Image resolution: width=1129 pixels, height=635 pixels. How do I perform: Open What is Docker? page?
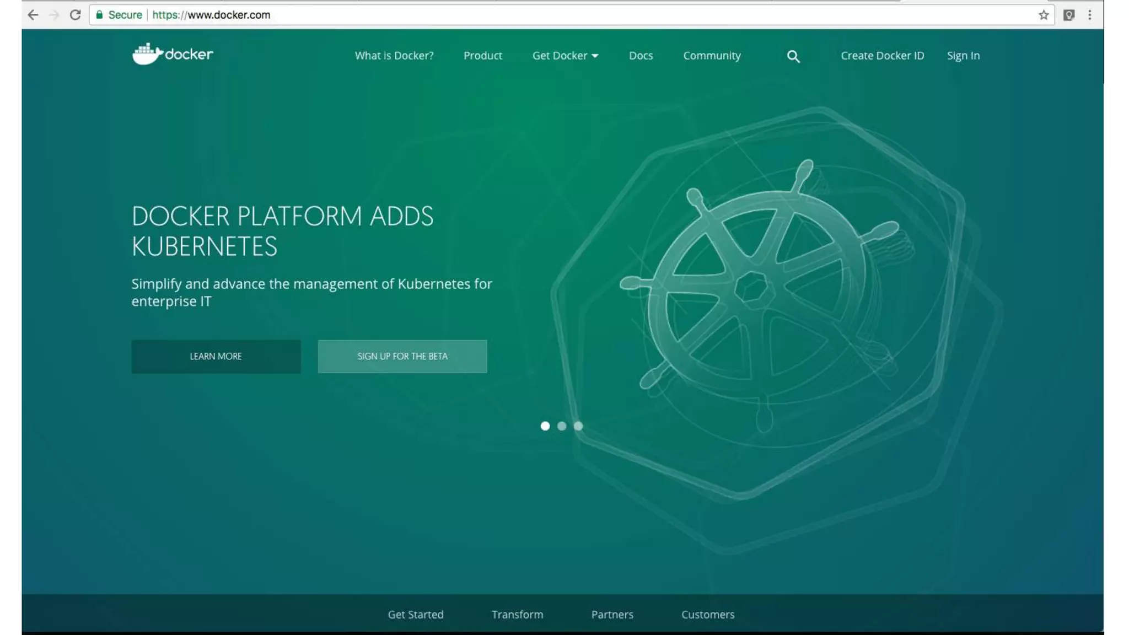click(x=394, y=56)
